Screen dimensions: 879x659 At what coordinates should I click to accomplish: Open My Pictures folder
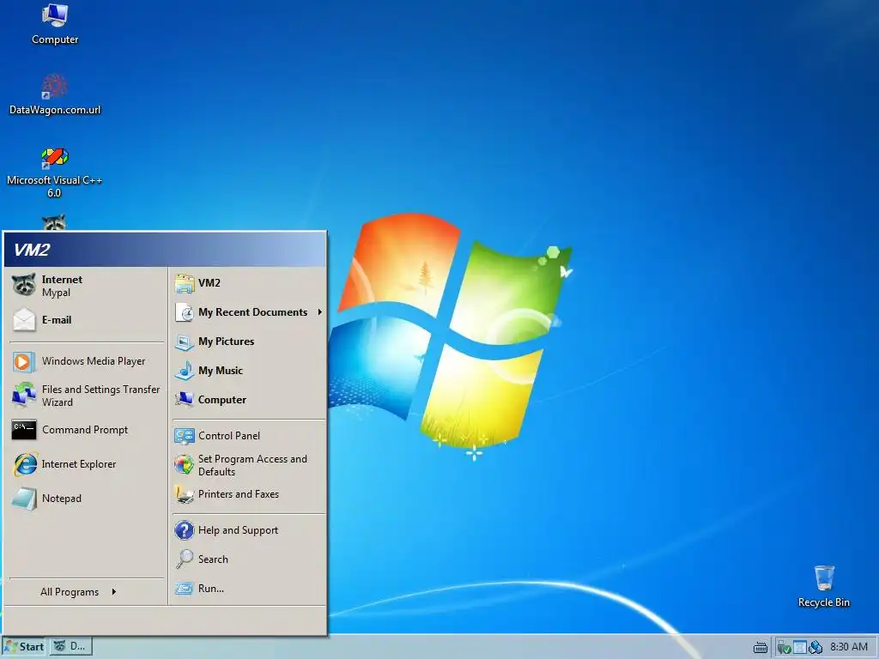click(x=248, y=342)
